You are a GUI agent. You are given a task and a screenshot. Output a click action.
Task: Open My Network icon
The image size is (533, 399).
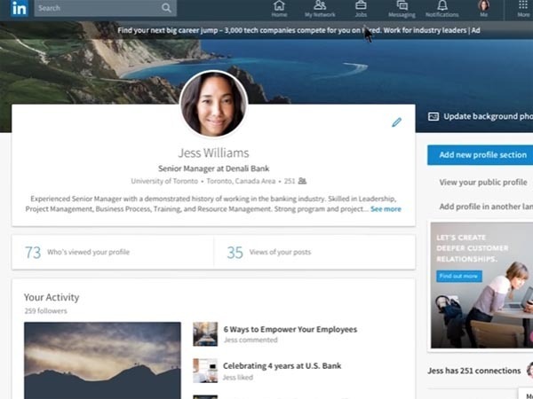pyautogui.click(x=320, y=9)
